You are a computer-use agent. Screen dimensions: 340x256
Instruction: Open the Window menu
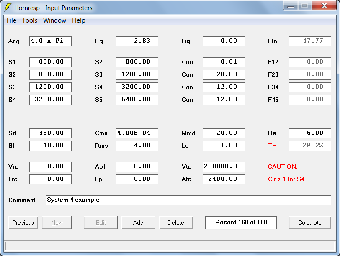click(x=54, y=20)
